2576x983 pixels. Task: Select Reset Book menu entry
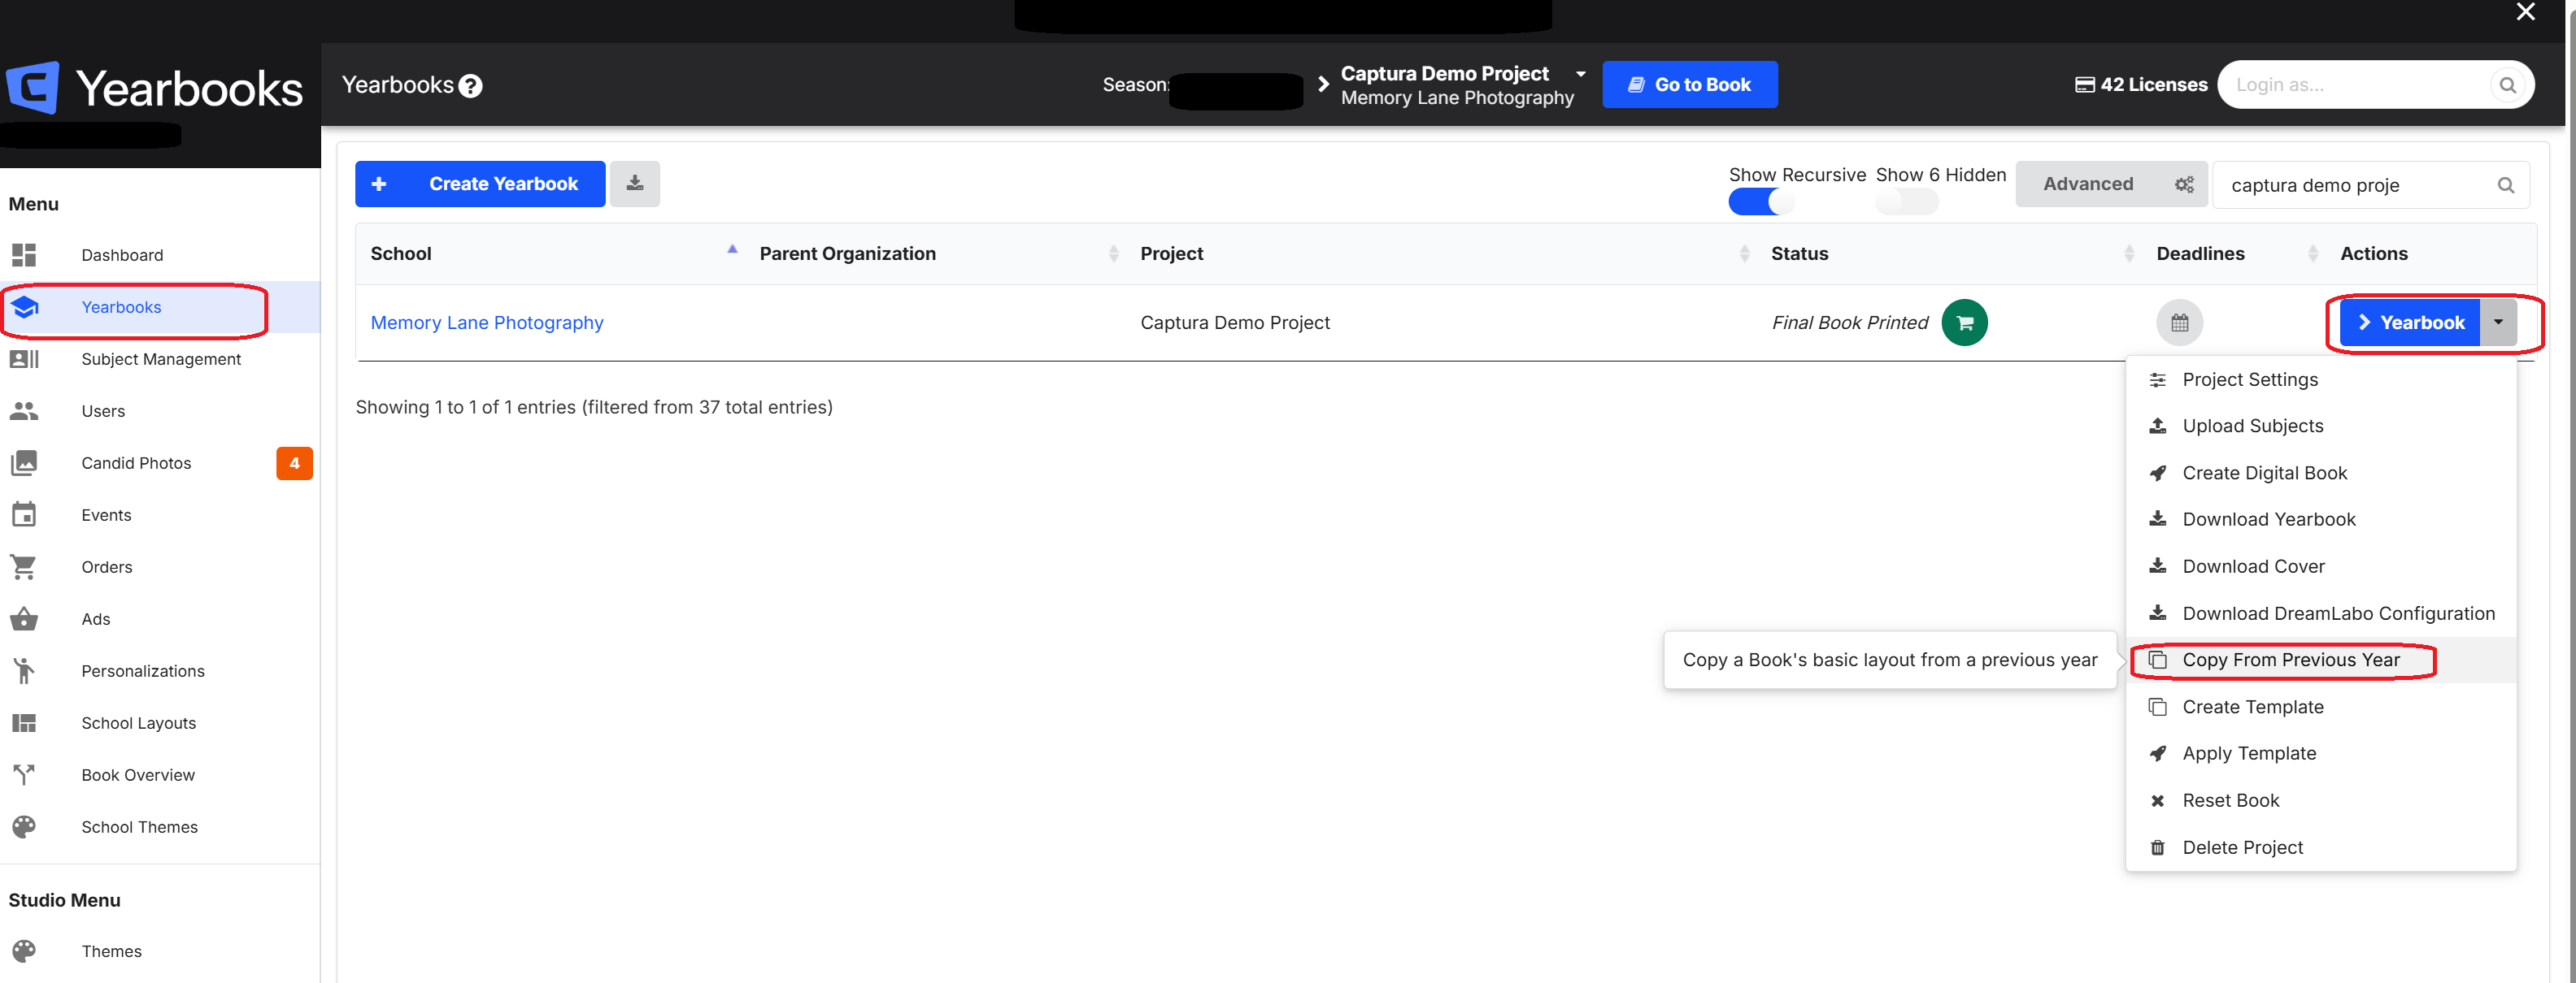[x=2320, y=800]
